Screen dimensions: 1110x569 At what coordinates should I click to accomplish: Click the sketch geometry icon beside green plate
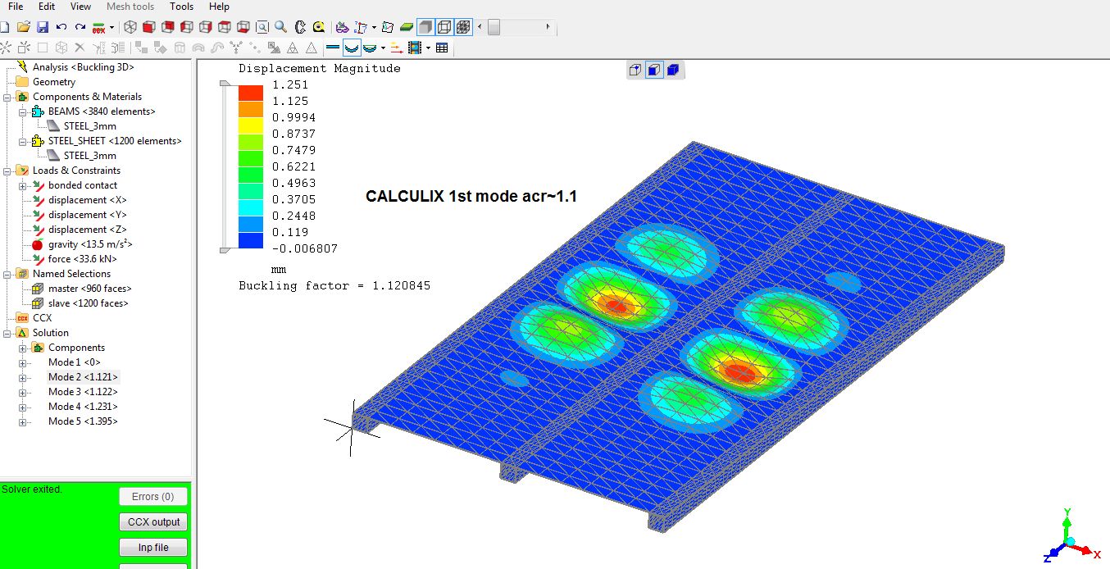[x=388, y=27]
